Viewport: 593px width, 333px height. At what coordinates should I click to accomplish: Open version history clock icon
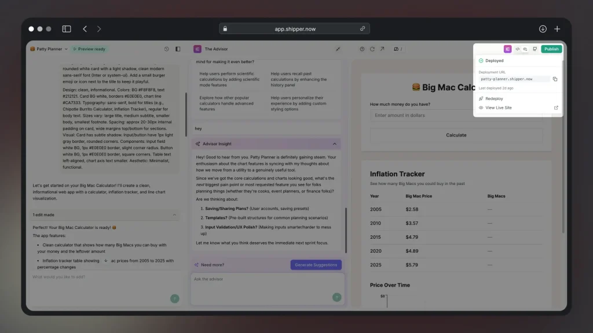[x=166, y=49]
